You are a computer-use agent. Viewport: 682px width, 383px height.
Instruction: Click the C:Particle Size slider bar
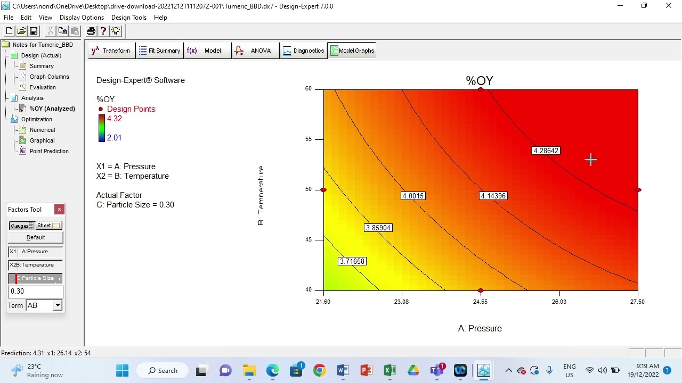(x=36, y=278)
